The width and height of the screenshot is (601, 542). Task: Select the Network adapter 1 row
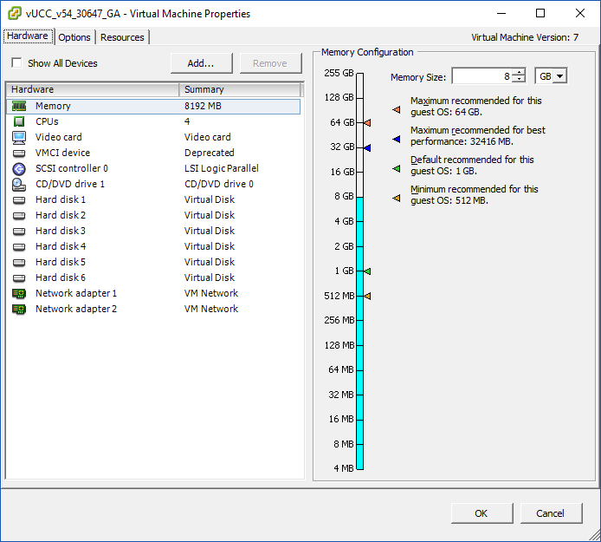click(x=153, y=294)
